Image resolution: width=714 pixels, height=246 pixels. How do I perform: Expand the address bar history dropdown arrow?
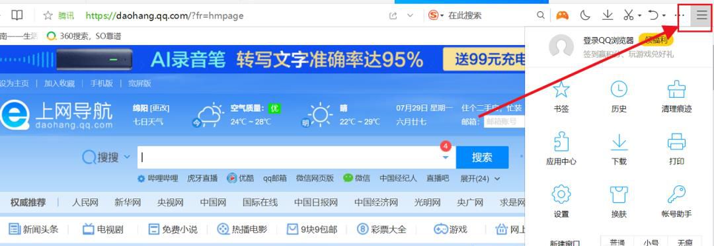pyautogui.click(x=410, y=15)
